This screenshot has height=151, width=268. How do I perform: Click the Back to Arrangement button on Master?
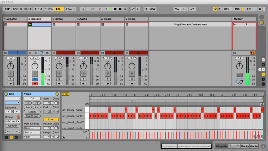(253, 53)
